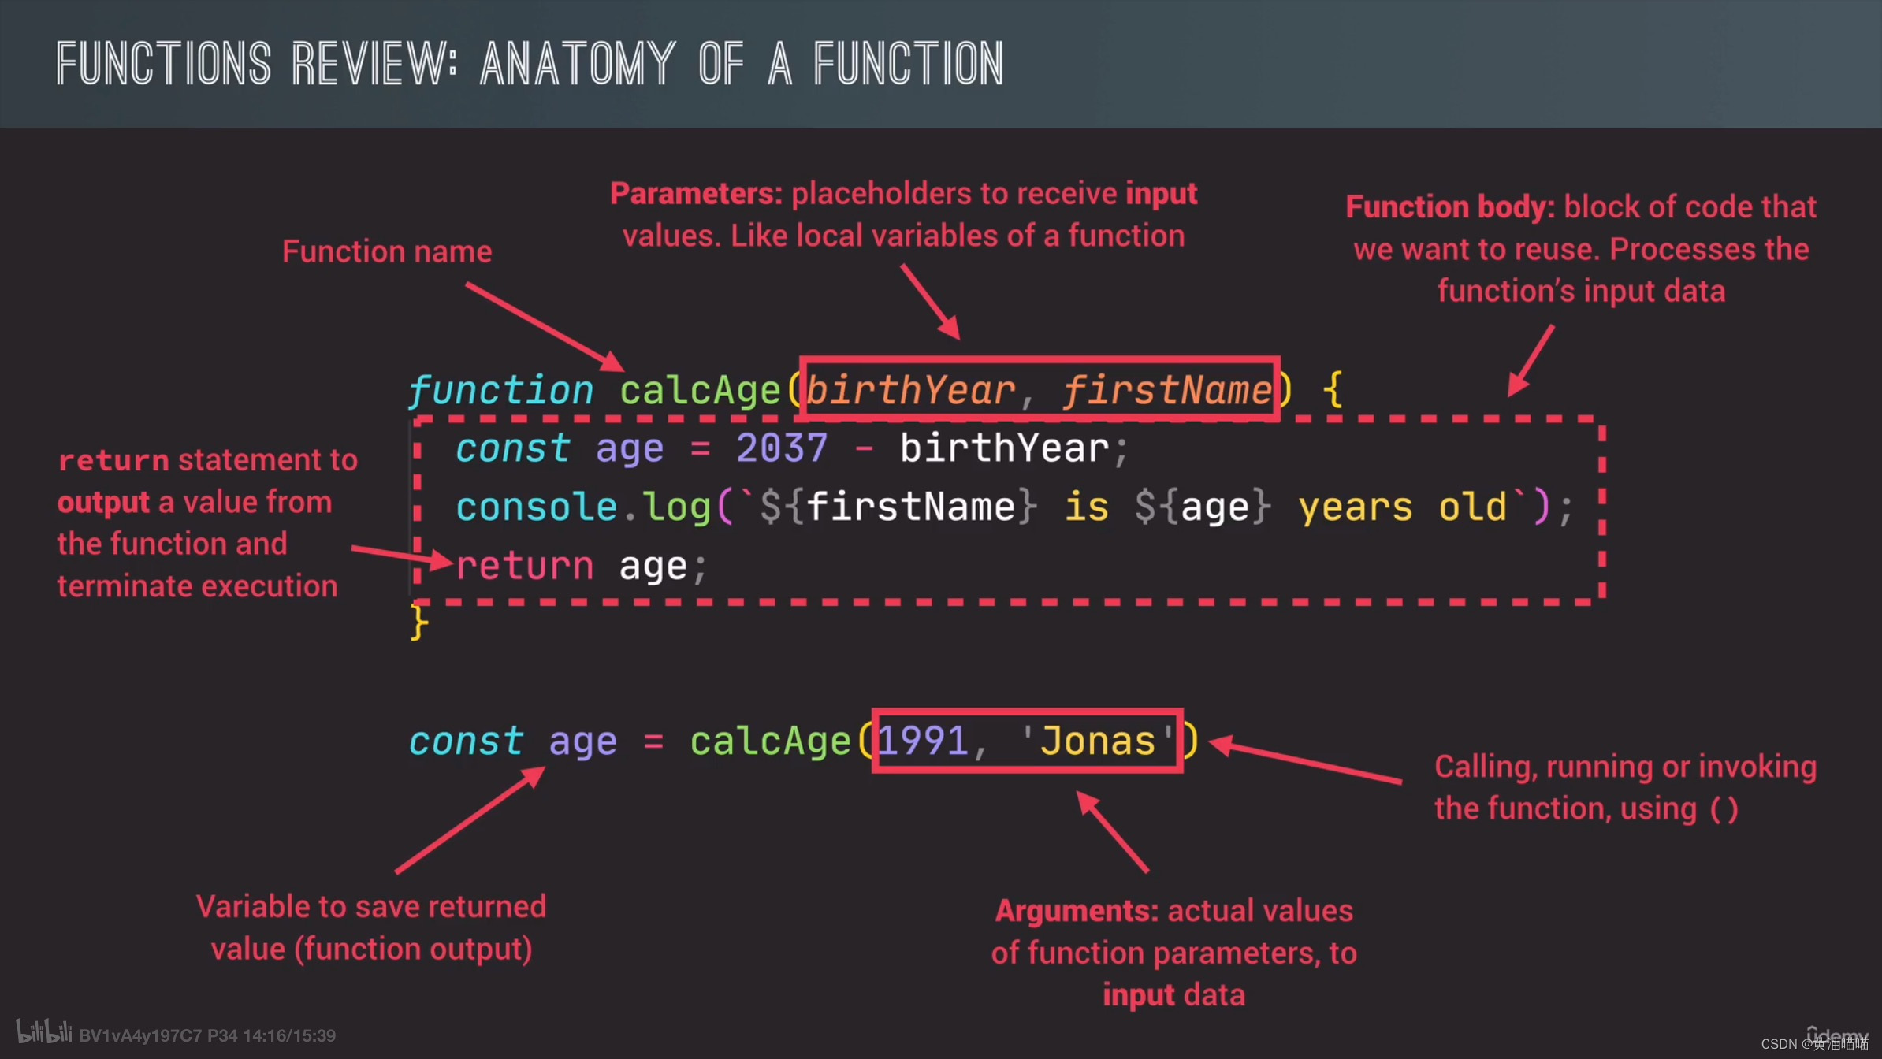Click the argument 'Jonas'
Viewport: 1882px width, 1059px height.
click(x=1097, y=741)
